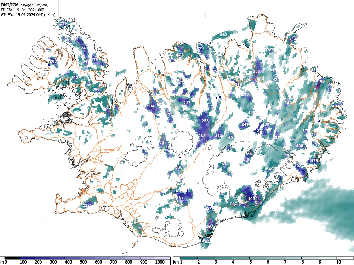
Task: Select the 285 visibility label
Action: click(x=202, y=136)
